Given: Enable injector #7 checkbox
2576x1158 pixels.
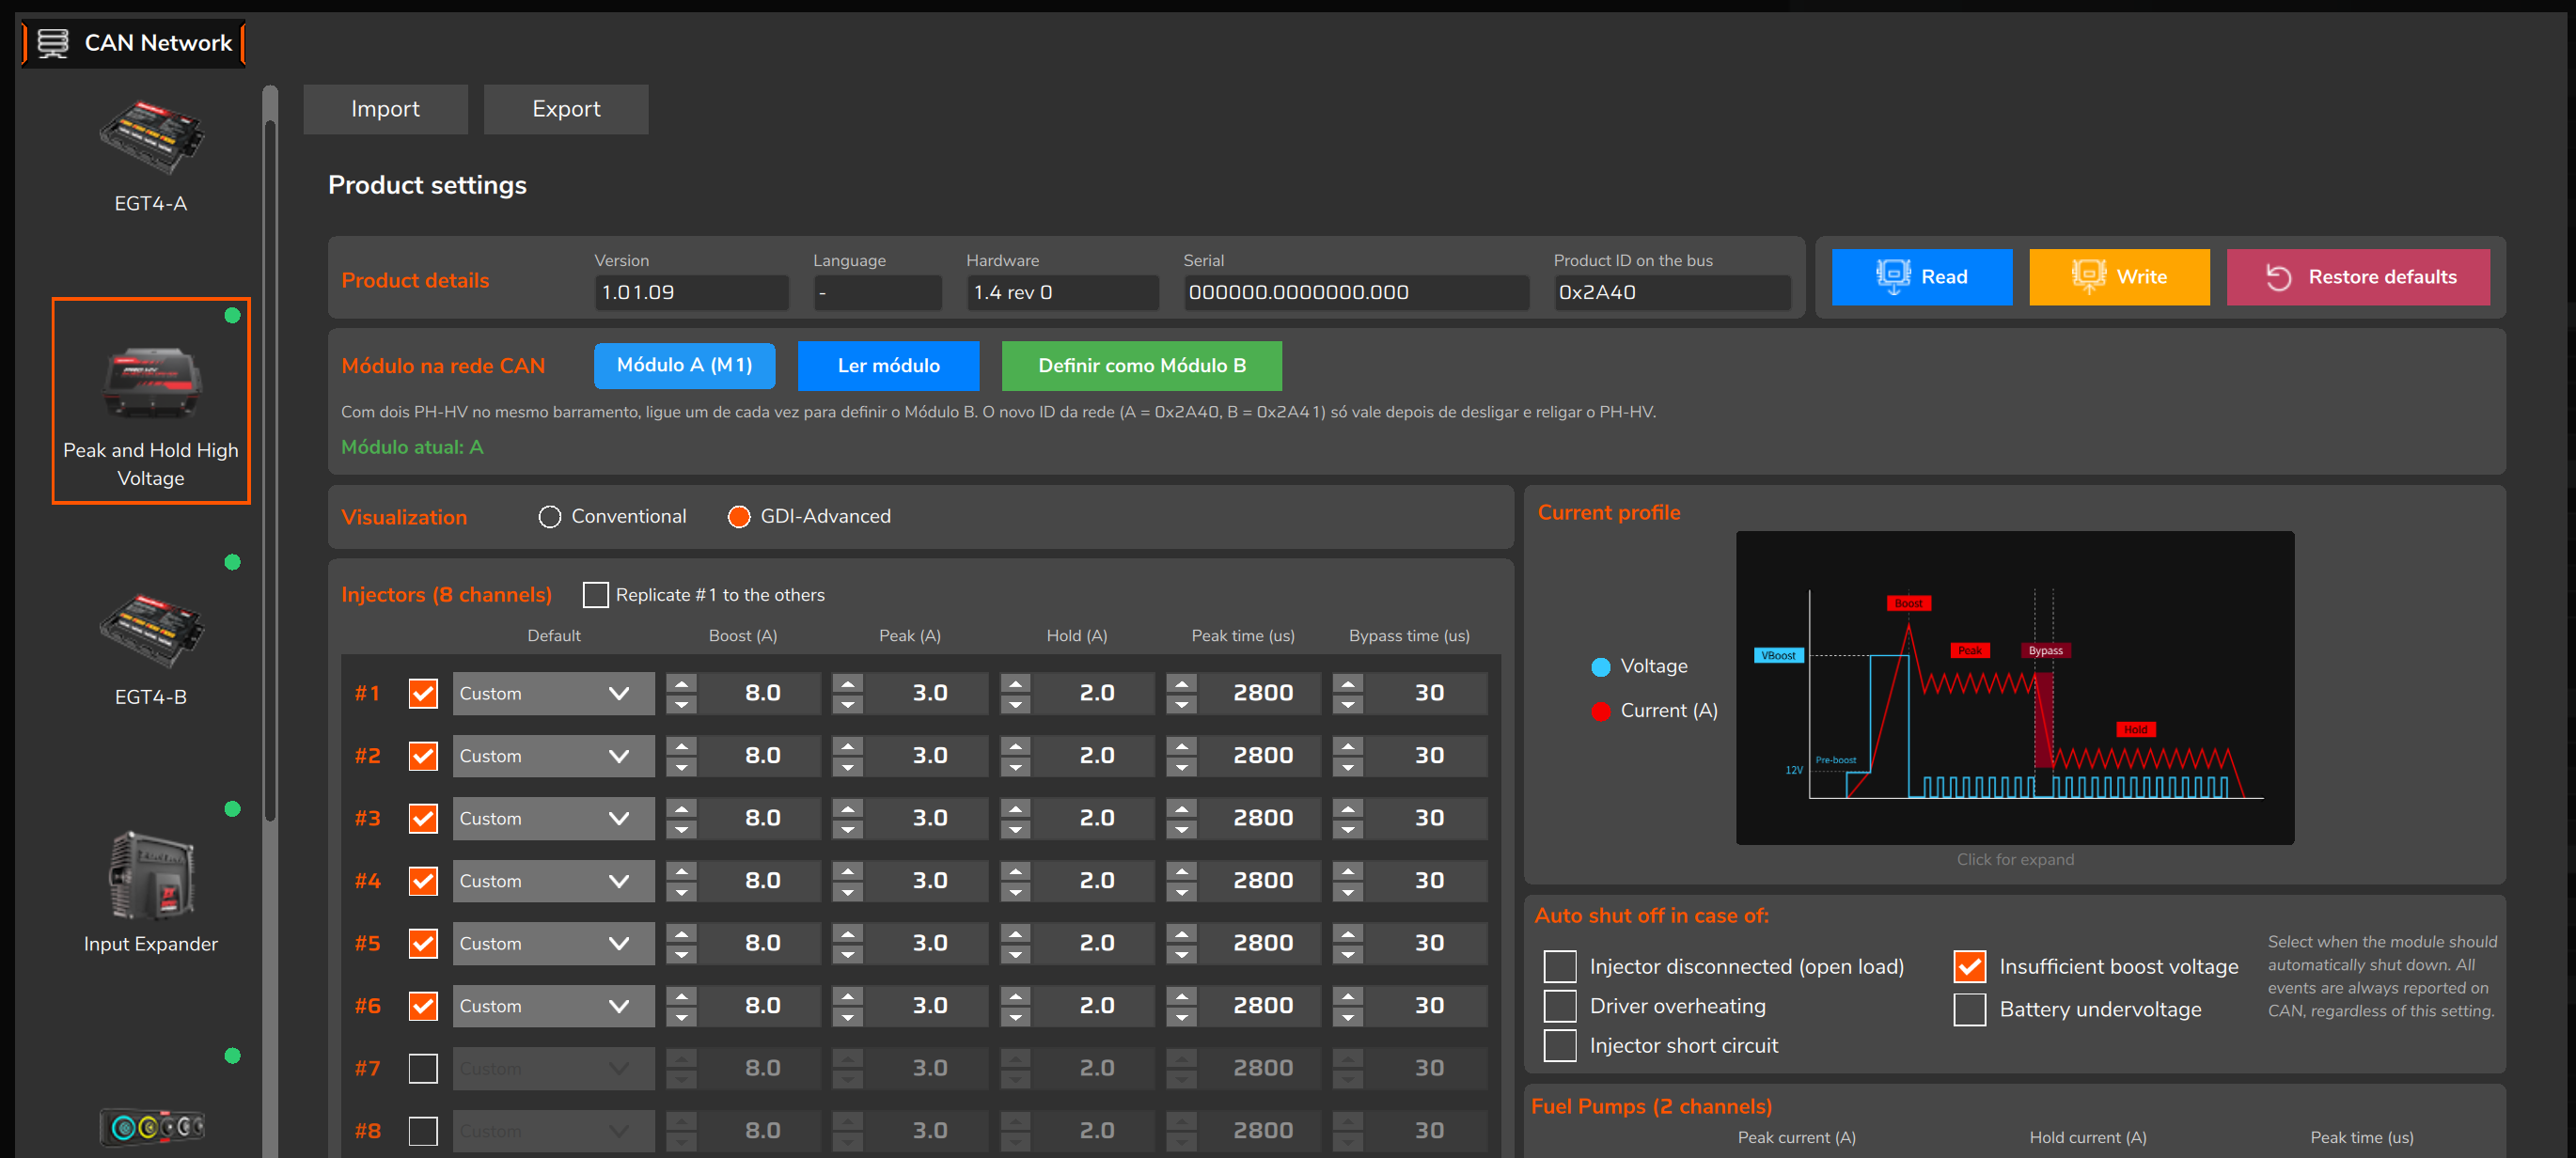Looking at the screenshot, I should click(x=423, y=1068).
